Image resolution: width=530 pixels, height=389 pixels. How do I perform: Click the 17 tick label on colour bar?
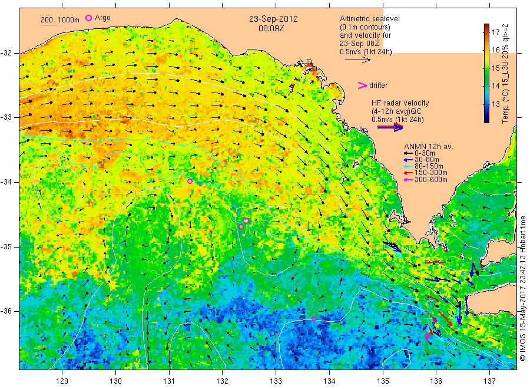click(495, 32)
